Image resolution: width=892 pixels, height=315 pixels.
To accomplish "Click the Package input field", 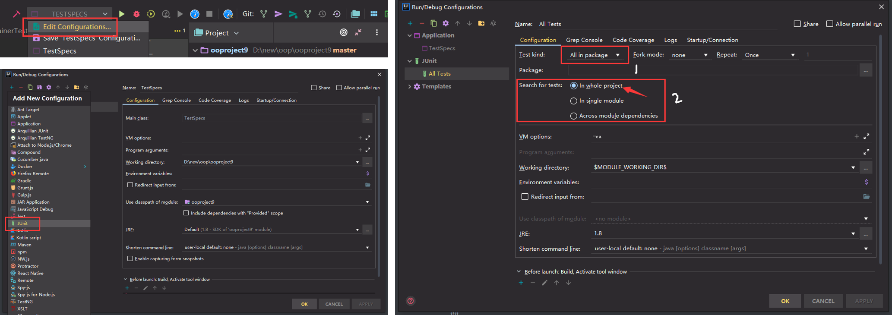I will pos(713,70).
